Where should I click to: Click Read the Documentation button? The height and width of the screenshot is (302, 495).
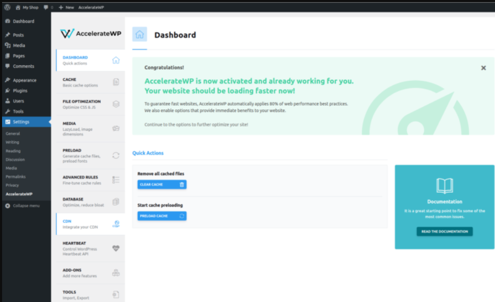(444, 231)
